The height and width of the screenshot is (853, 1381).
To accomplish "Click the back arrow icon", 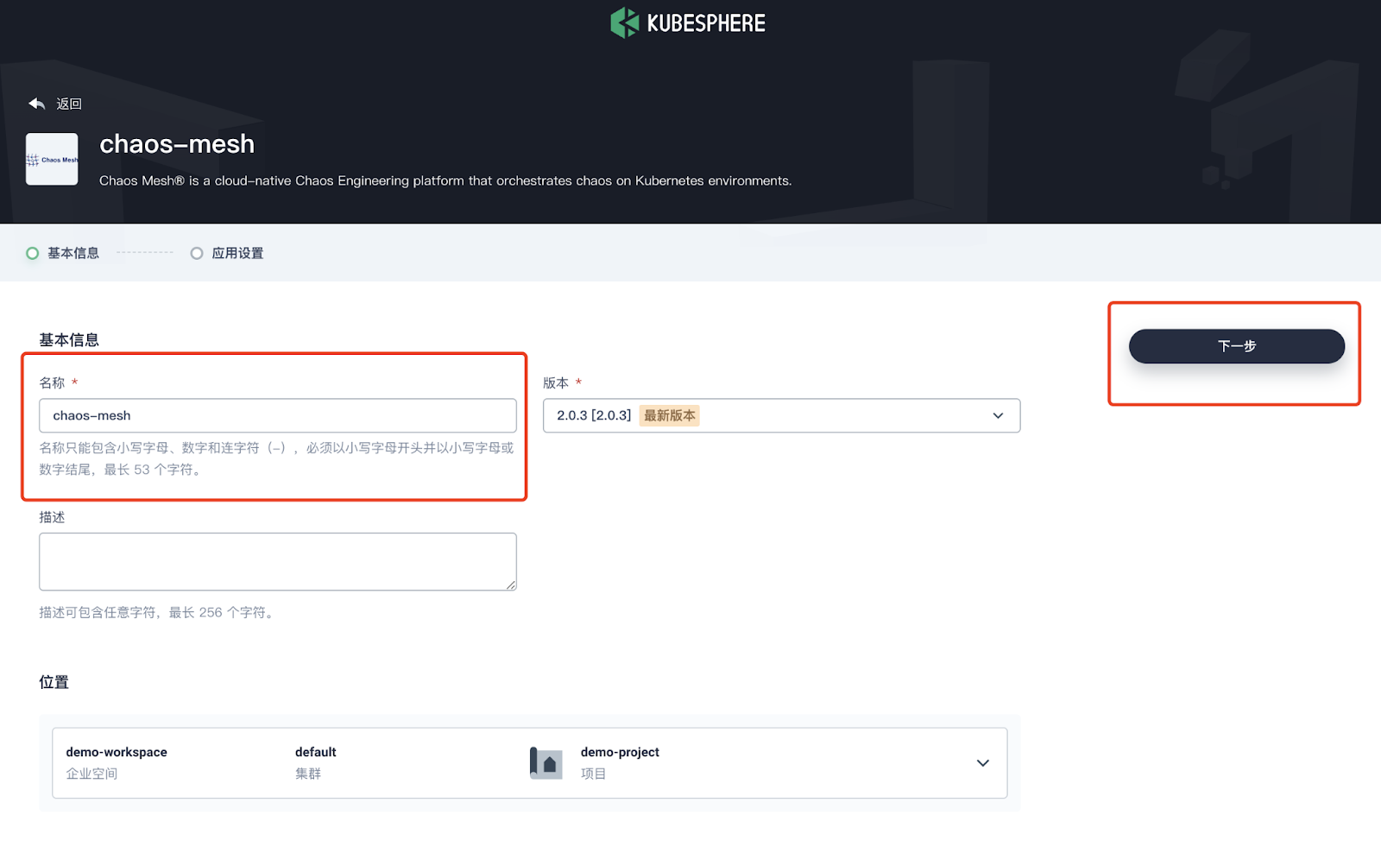I will click(x=36, y=104).
